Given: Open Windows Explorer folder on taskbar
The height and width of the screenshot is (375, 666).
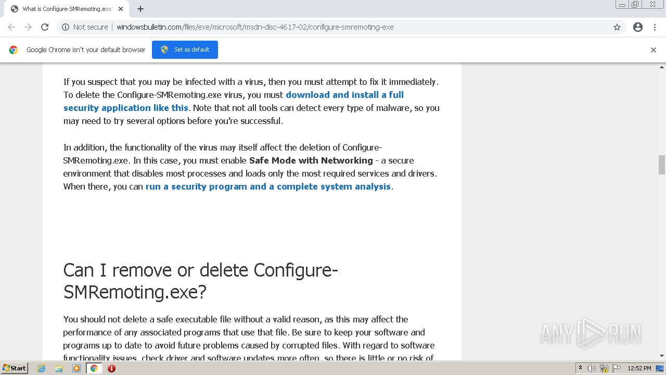Looking at the screenshot, I should pos(59,368).
